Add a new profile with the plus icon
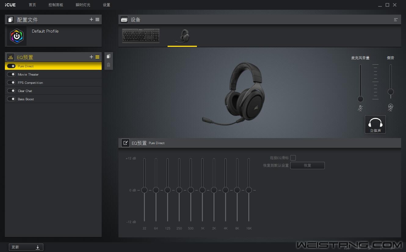406x252 pixels. [x=91, y=20]
